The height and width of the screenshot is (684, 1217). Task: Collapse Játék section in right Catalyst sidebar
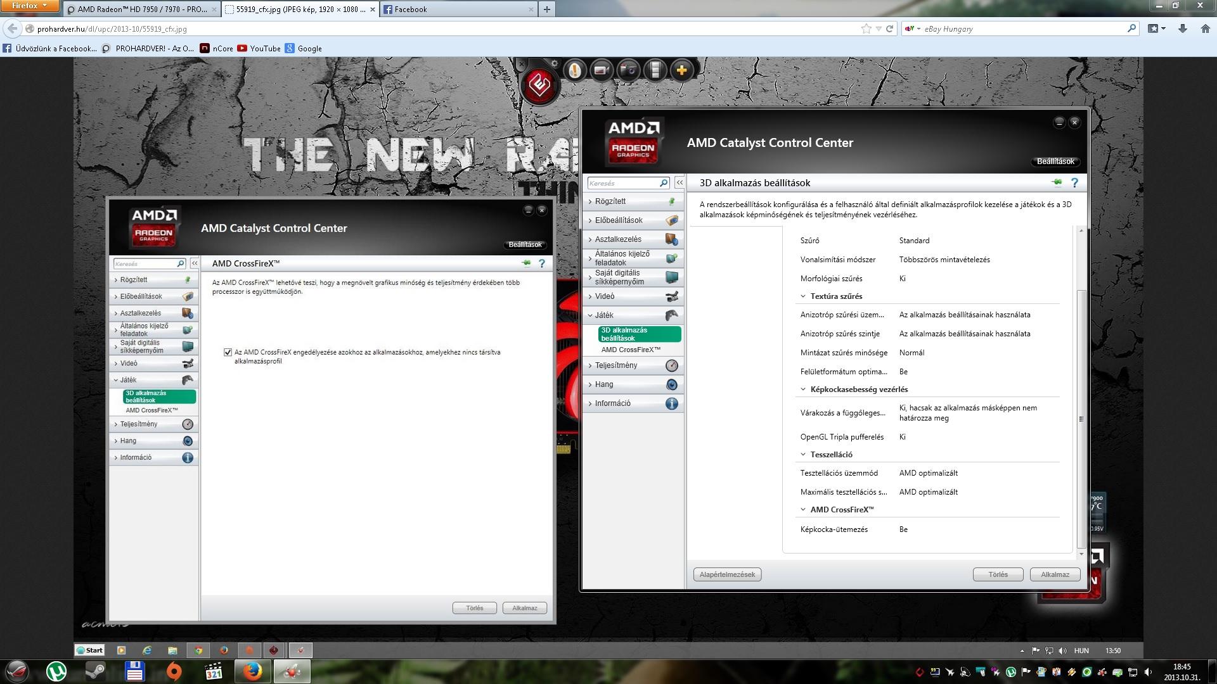(633, 315)
